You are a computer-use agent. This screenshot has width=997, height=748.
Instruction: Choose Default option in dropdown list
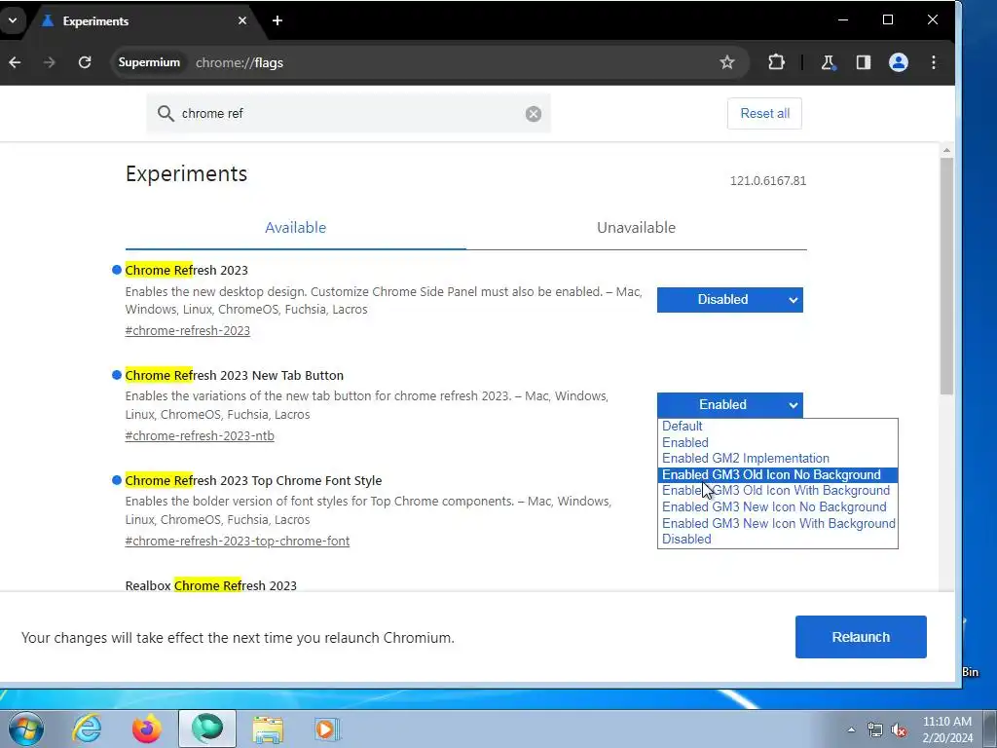[x=778, y=427]
